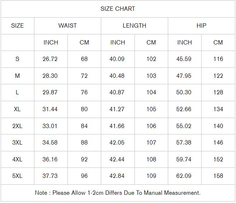Click waist CM value 92
Screen dimensions: 236x203
(x=84, y=159)
